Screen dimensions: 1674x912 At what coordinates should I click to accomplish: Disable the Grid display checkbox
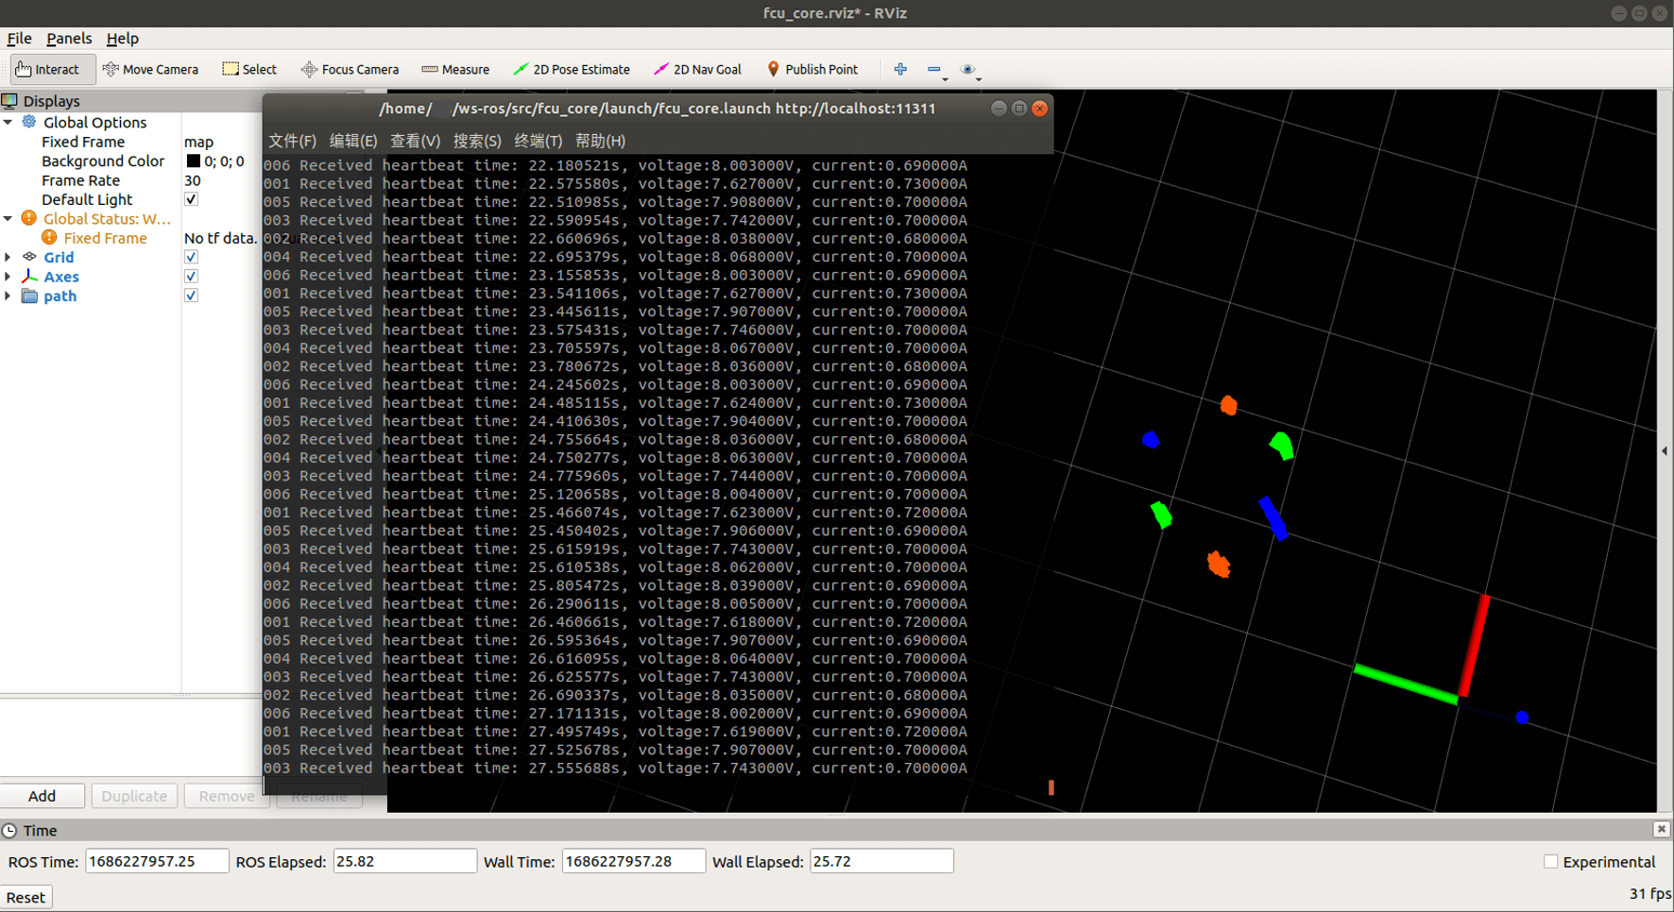[191, 257]
